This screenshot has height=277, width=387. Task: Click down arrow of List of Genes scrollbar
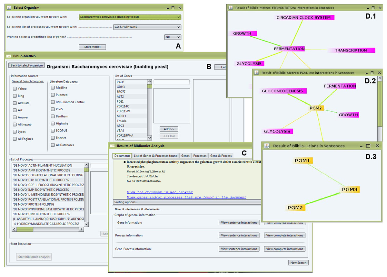(149, 137)
